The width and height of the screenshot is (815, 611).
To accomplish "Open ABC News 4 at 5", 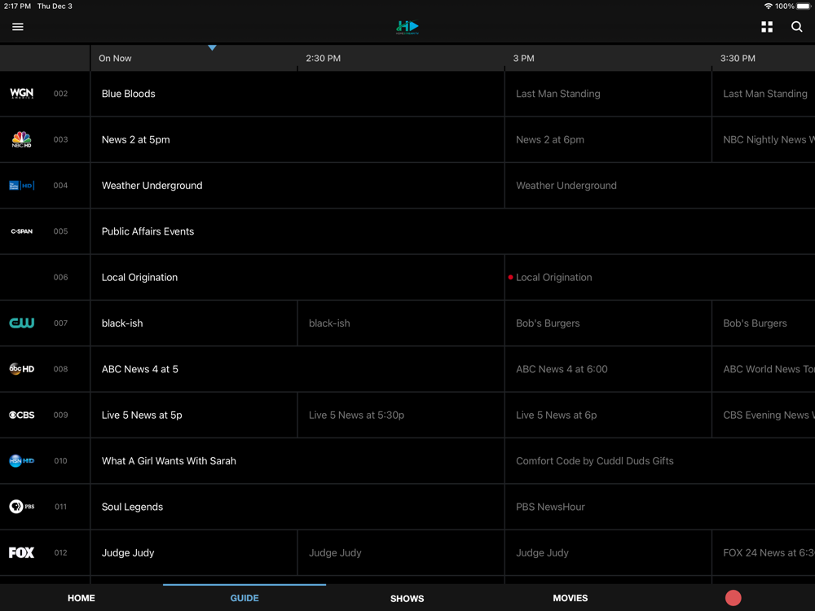I will (297, 369).
